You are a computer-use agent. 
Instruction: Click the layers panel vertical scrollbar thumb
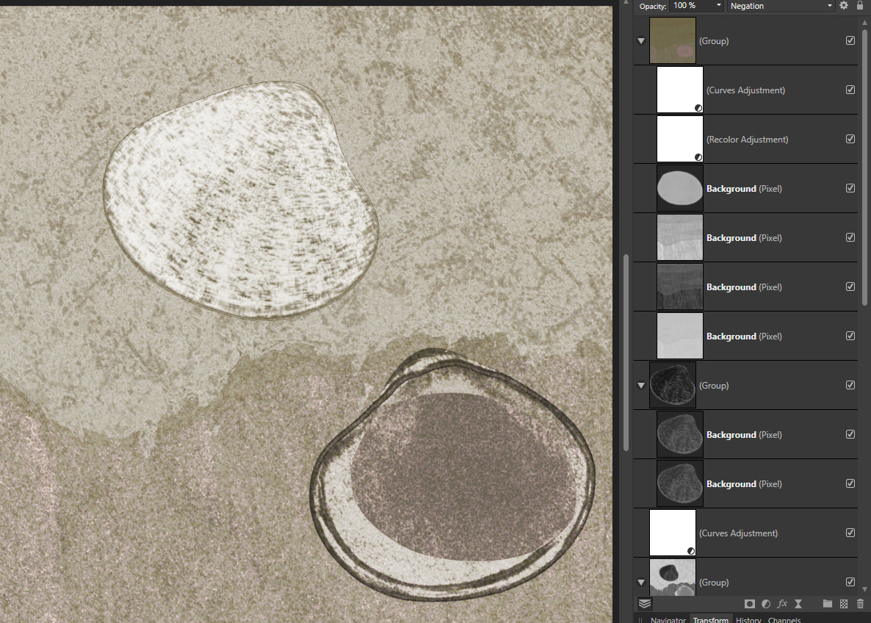pos(864,167)
